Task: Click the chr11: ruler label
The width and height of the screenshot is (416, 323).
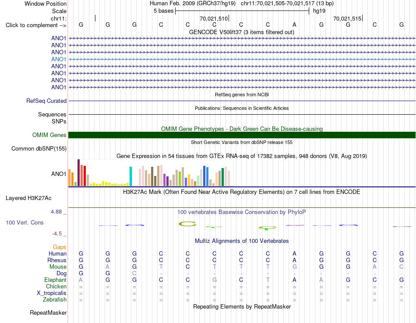Action: pos(59,18)
